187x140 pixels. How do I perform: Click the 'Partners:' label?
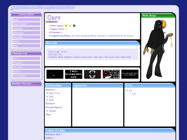50,103
